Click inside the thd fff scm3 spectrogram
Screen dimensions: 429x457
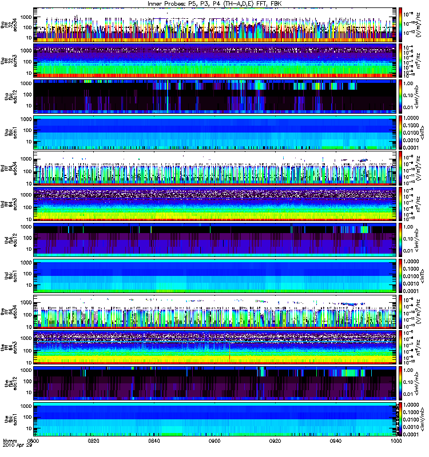coord(215,205)
